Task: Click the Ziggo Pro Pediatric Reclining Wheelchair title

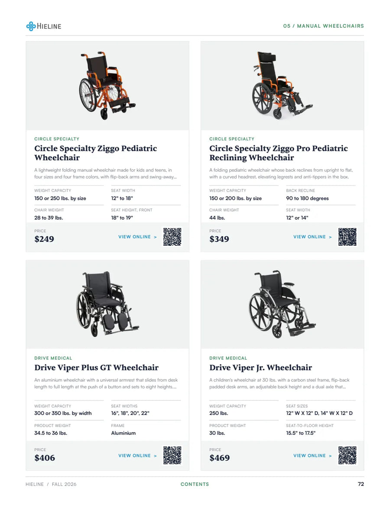Action: [x=279, y=153]
